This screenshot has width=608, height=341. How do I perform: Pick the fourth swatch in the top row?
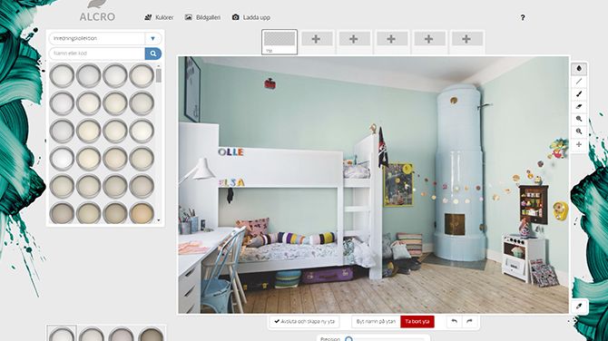tap(142, 75)
